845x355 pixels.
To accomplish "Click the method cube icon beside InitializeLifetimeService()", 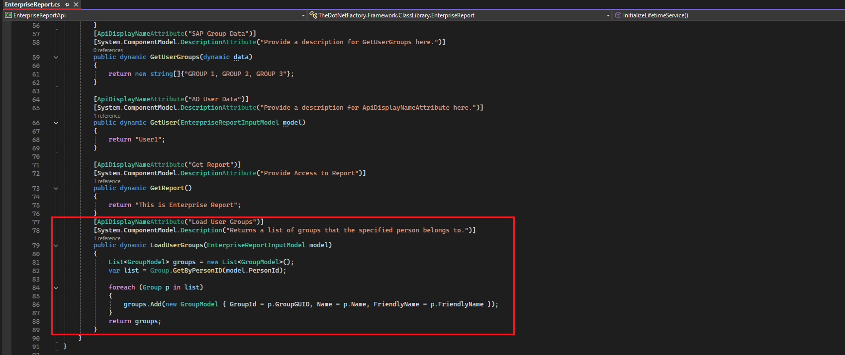I will [618, 15].
